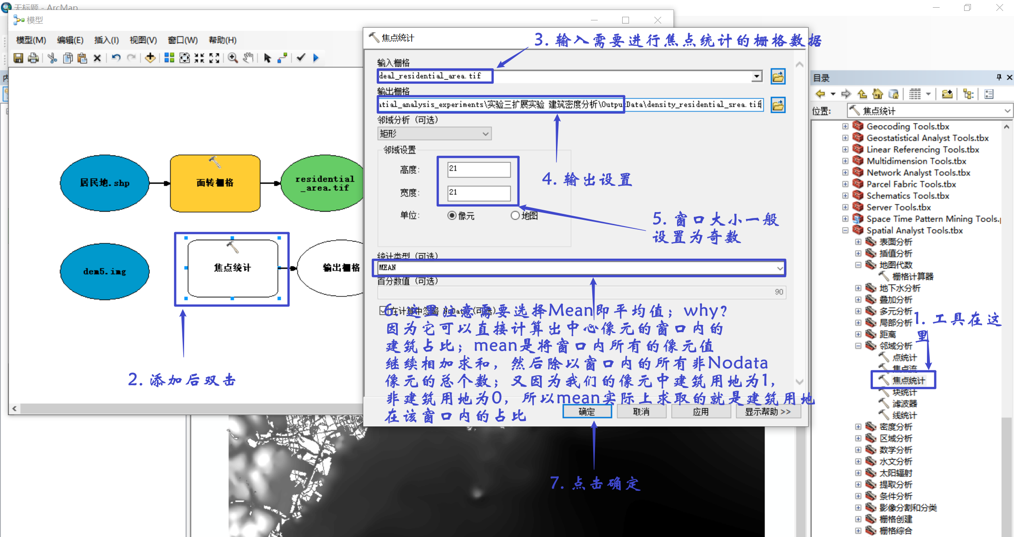Click the Add Data icon in ModelBuilder

pos(150,58)
